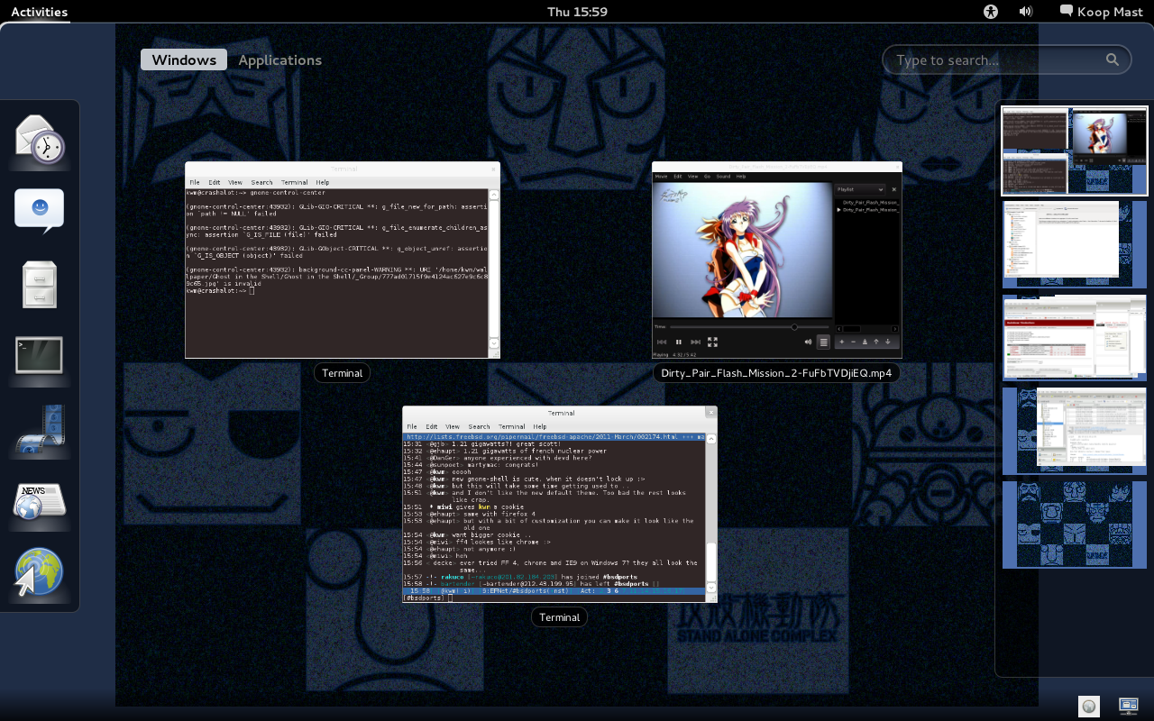The image size is (1154, 721).
Task: Switch to the fourth workspace thumbnail
Action: (x=1074, y=431)
